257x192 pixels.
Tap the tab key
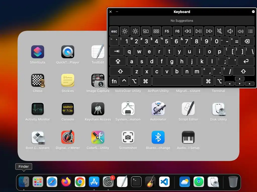coord(117,51)
